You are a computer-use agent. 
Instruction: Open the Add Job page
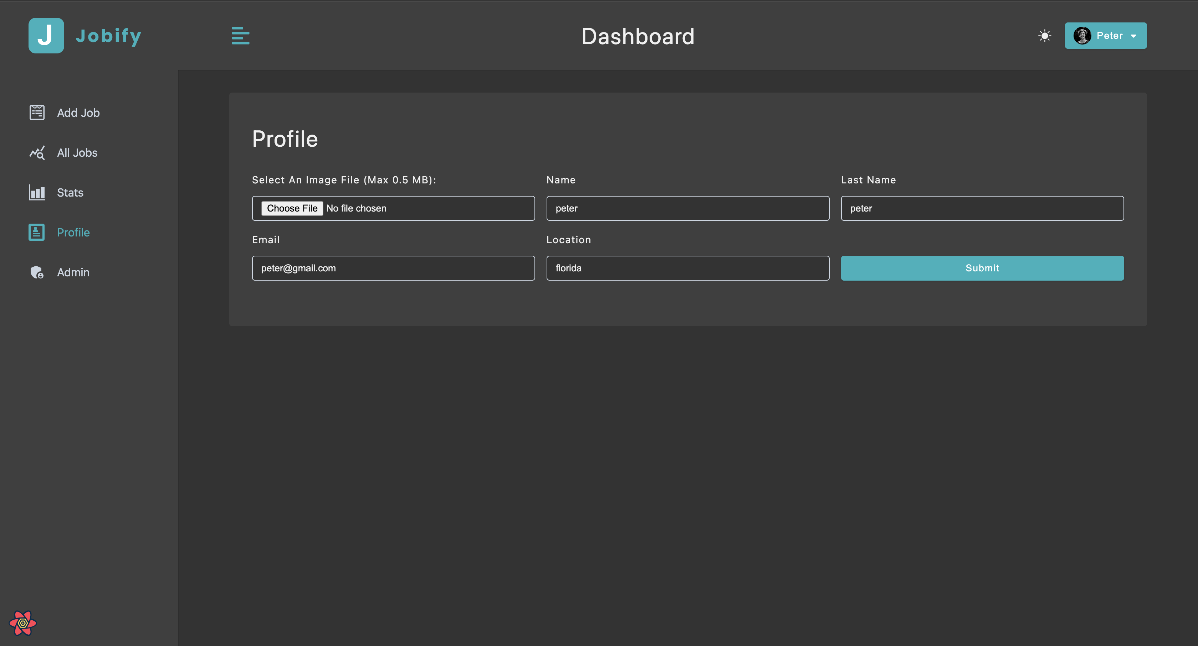click(78, 113)
